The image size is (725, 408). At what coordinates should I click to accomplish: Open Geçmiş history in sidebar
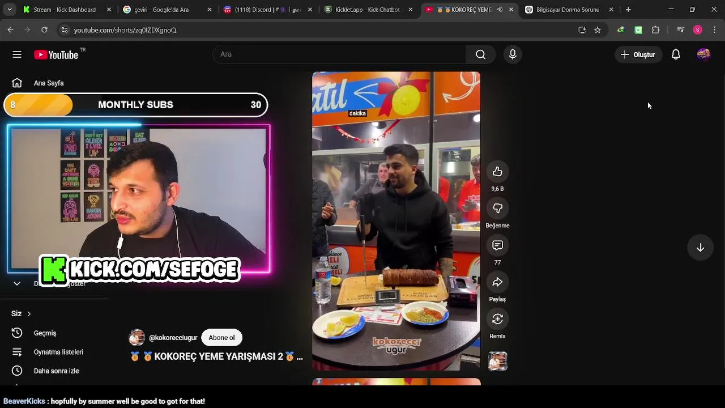34,333
